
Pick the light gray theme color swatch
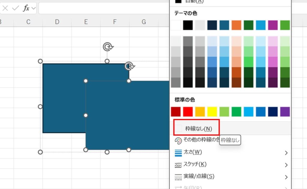click(200, 25)
